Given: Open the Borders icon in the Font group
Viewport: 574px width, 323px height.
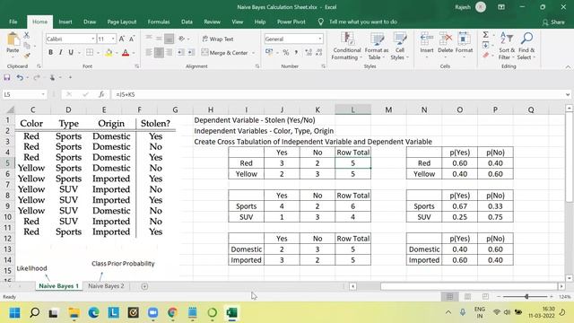Looking at the screenshot, I should (90, 52).
